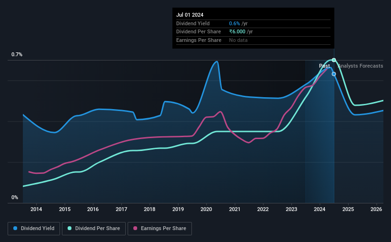Click the 2018 x-axis label
The height and width of the screenshot is (242, 391).
(150, 209)
